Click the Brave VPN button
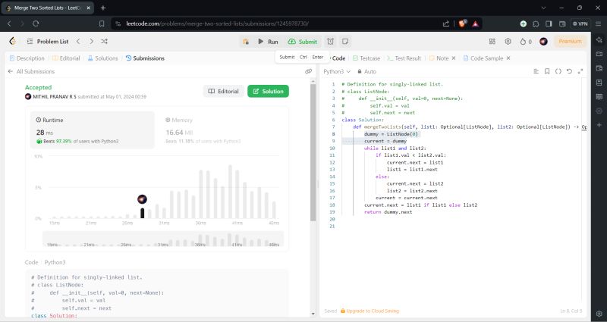The width and height of the screenshot is (607, 322). point(580,23)
